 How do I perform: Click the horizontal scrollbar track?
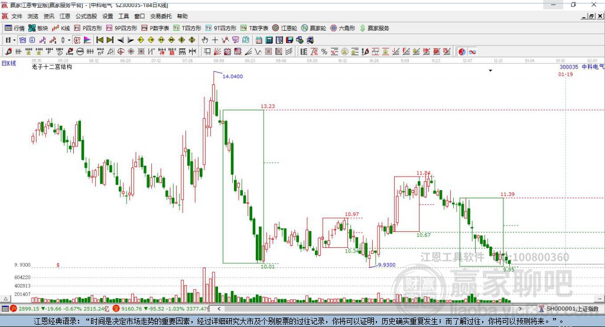369,309
